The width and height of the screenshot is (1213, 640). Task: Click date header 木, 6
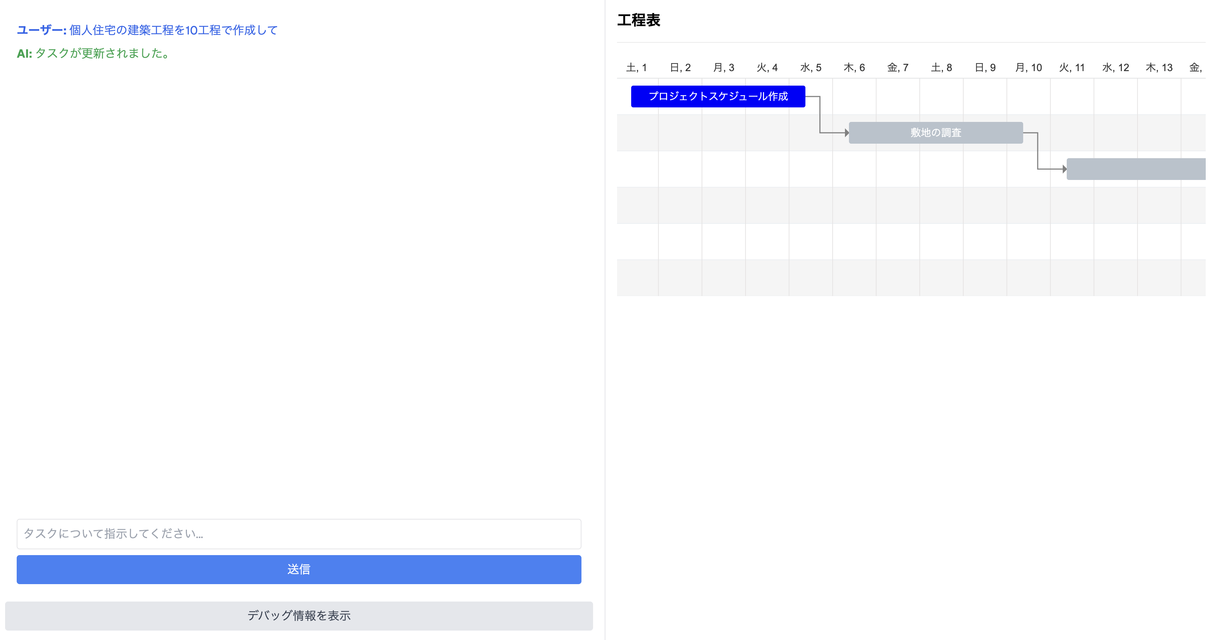click(854, 68)
